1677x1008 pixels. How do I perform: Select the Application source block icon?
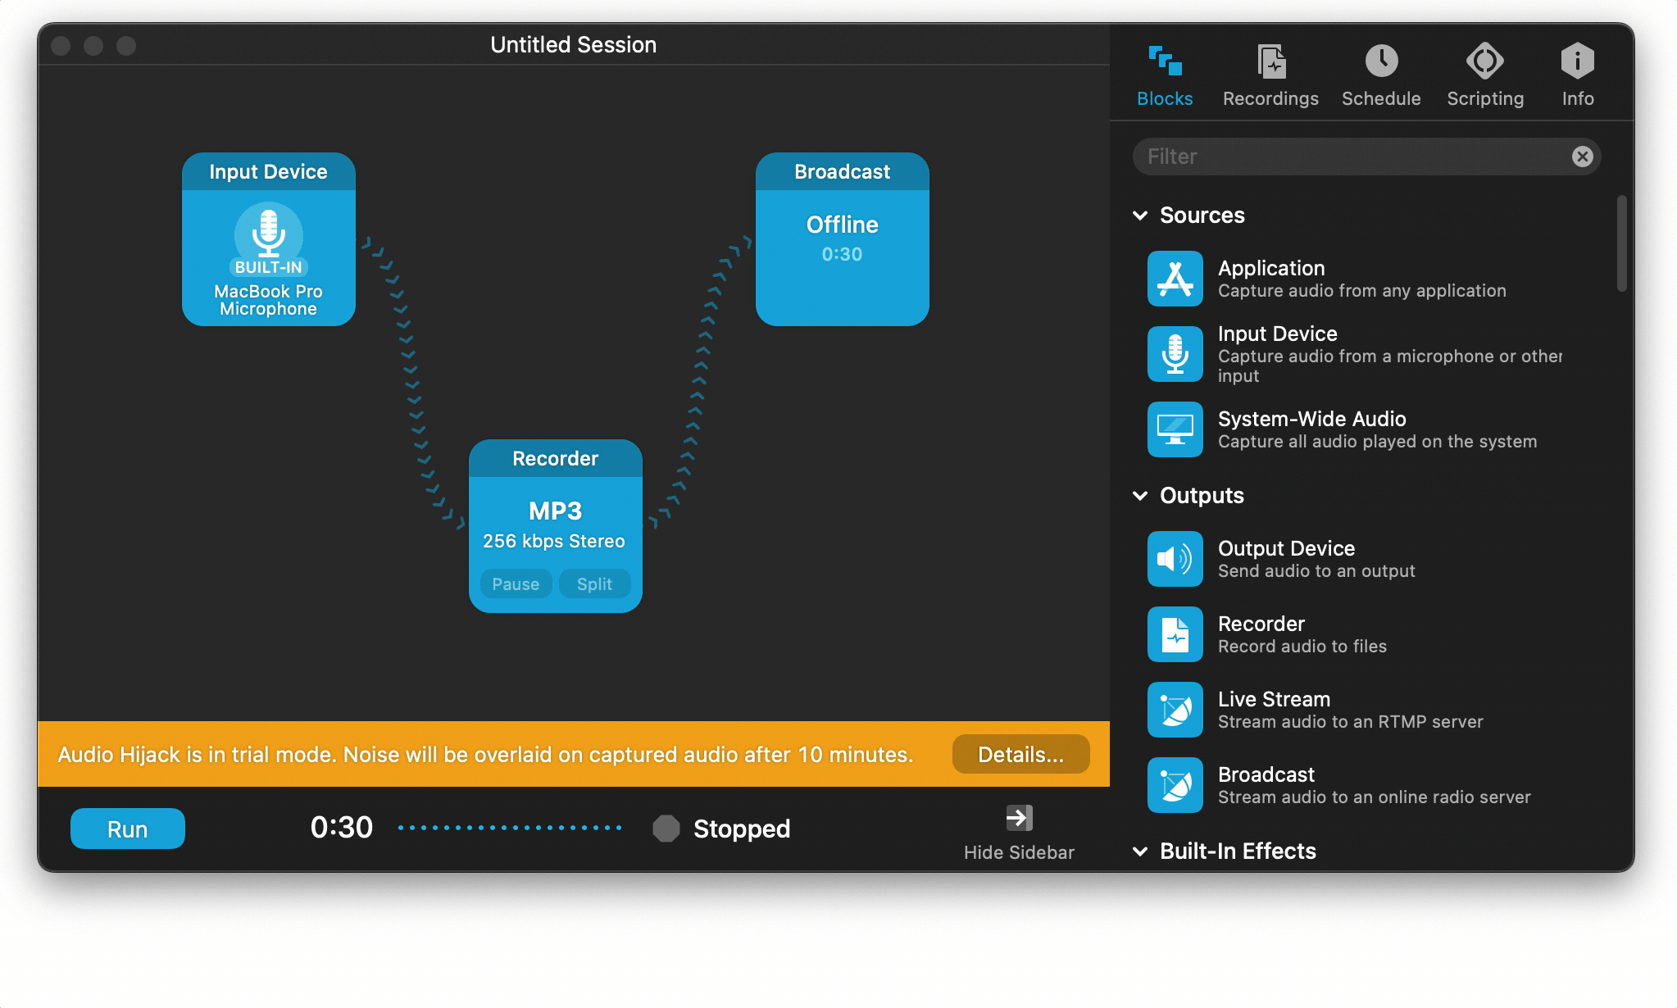1175,279
